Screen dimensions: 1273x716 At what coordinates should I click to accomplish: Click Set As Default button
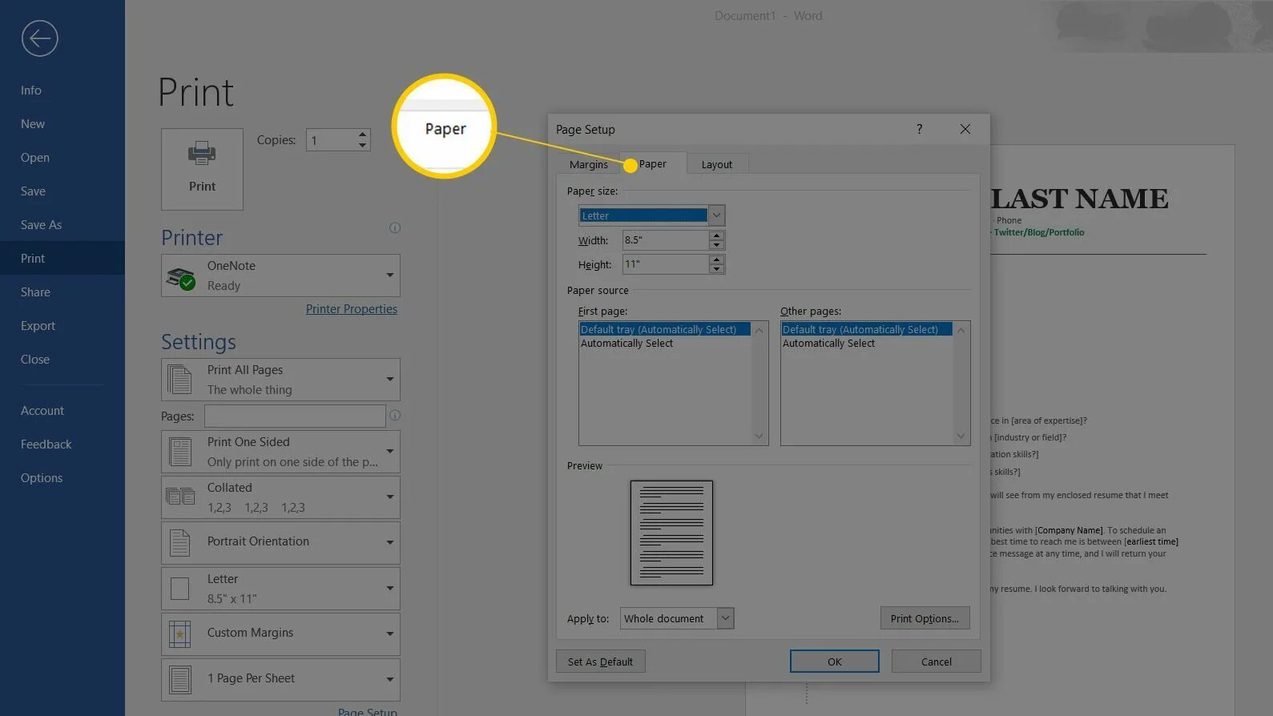pyautogui.click(x=600, y=662)
